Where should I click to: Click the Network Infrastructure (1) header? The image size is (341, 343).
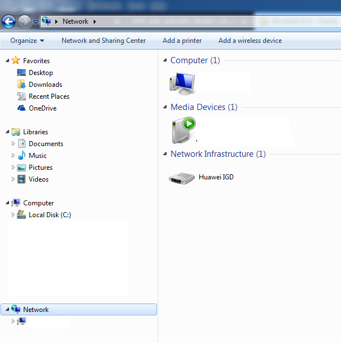pos(218,154)
